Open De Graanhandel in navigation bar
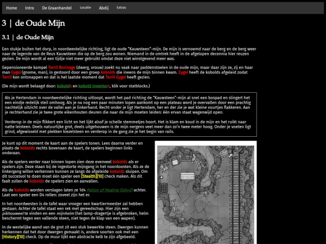Image resolution: width=326 pixels, height=244 pixels. pos(57,8)
